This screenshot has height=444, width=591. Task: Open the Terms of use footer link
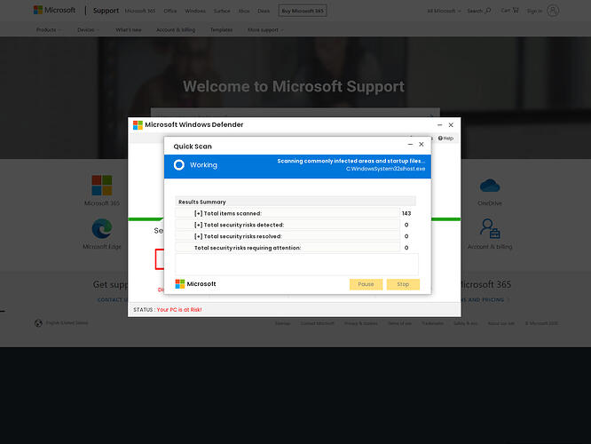point(399,323)
